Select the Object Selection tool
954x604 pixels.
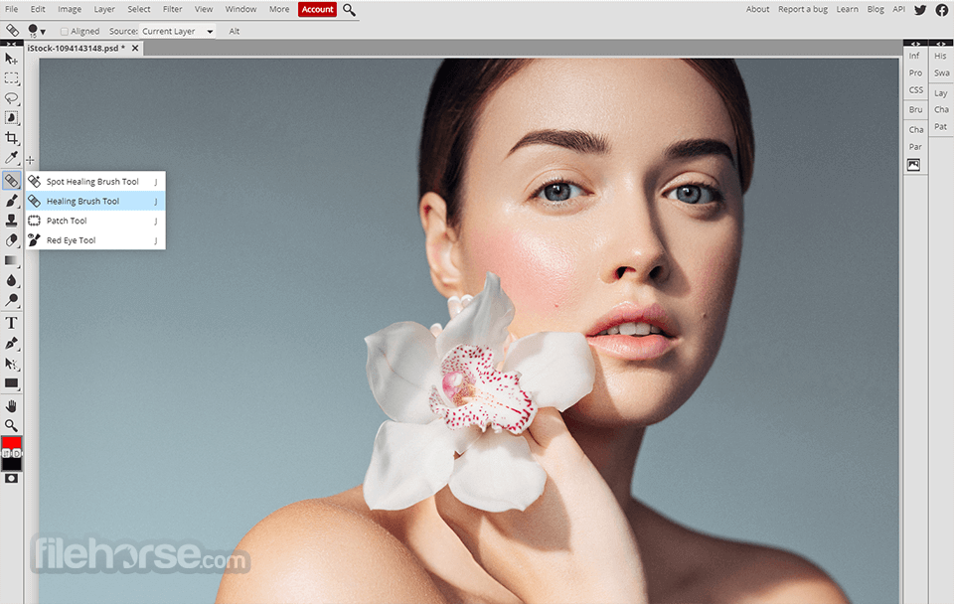[x=11, y=118]
